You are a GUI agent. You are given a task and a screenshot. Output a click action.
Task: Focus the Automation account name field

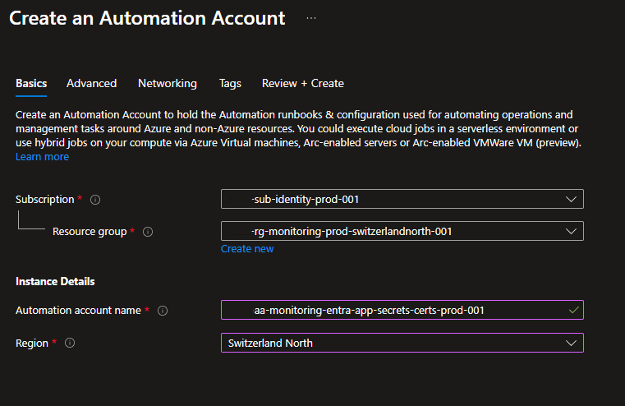394,310
